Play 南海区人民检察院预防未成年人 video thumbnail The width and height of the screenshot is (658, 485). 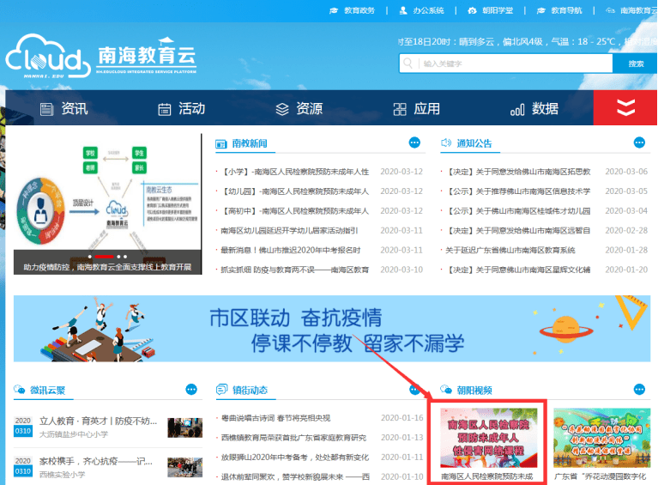click(488, 438)
